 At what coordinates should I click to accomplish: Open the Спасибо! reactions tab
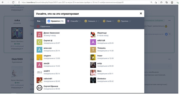74,21
